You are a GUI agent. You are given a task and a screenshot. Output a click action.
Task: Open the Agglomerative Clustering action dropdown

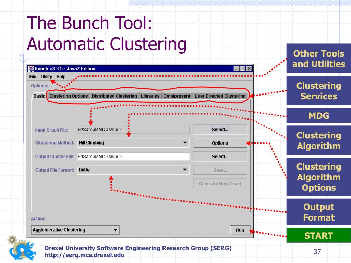(75, 230)
